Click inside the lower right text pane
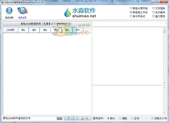 coord(128,100)
